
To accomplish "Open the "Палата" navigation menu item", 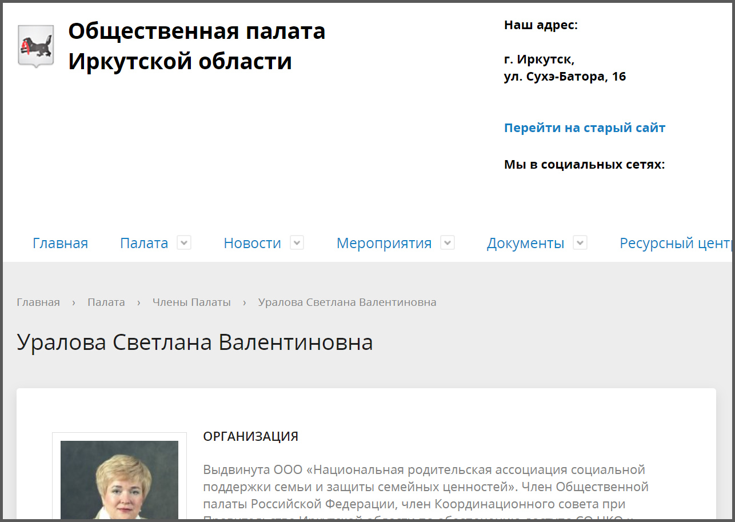I will (x=144, y=243).
